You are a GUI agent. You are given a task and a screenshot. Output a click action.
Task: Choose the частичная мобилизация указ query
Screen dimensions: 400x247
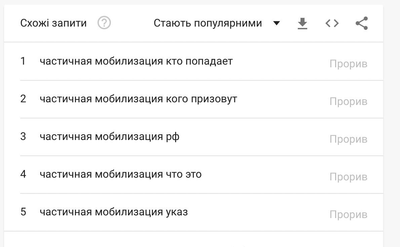click(114, 212)
